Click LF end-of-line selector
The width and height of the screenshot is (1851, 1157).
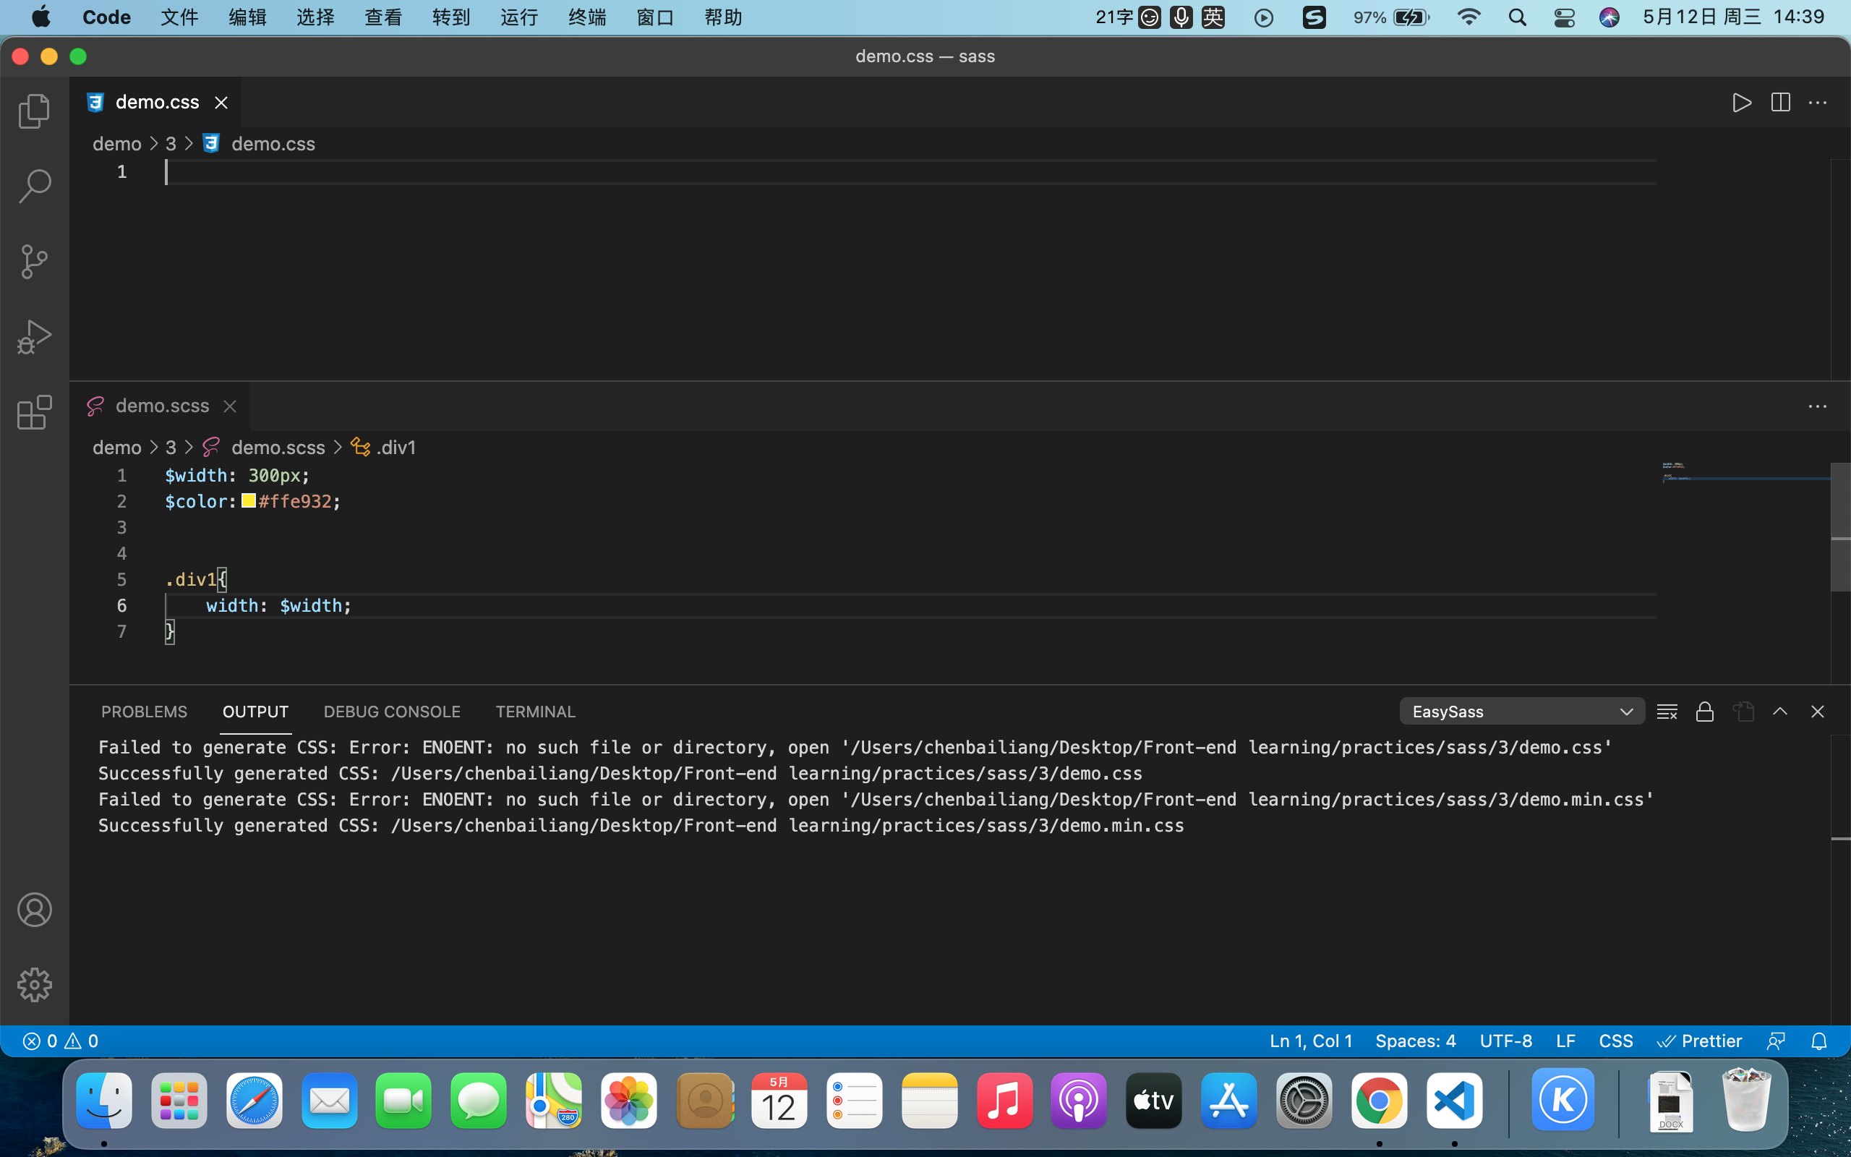point(1565,1041)
